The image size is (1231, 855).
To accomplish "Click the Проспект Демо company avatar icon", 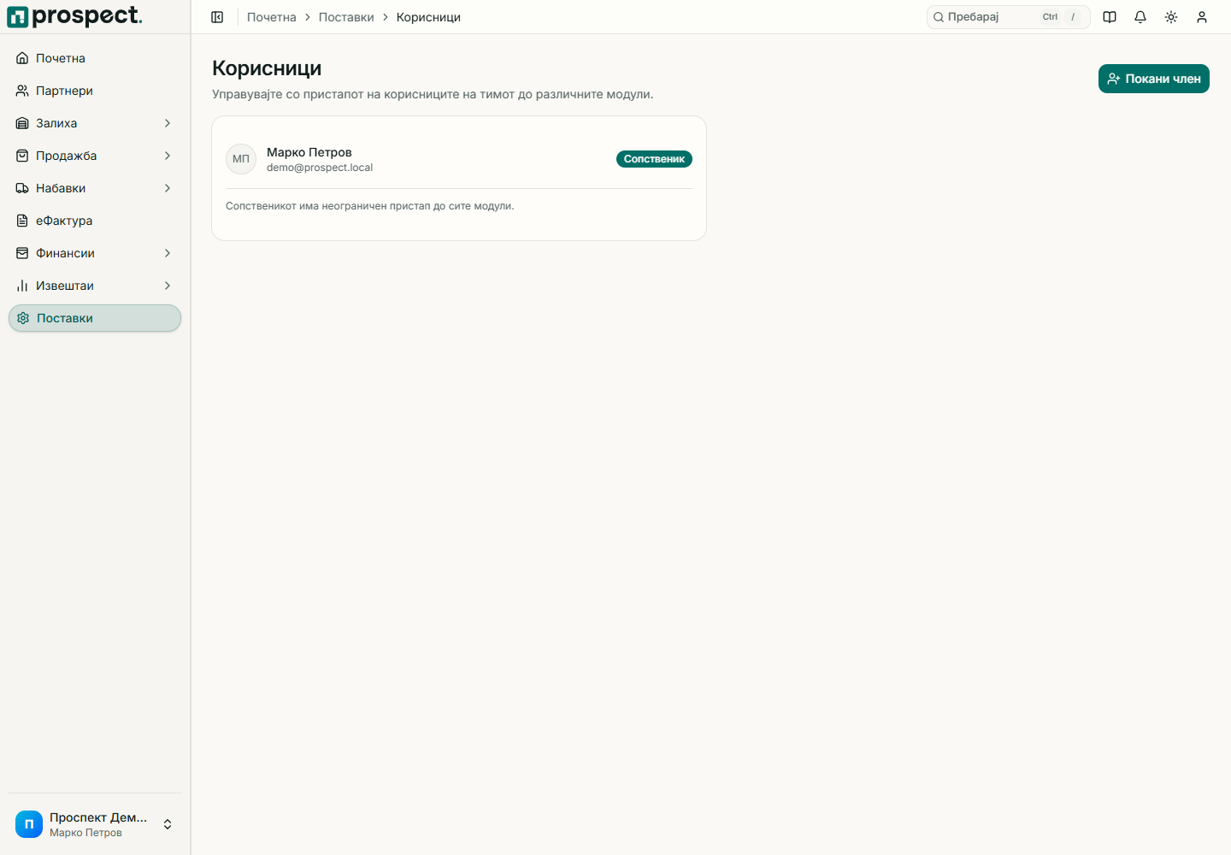I will (29, 824).
